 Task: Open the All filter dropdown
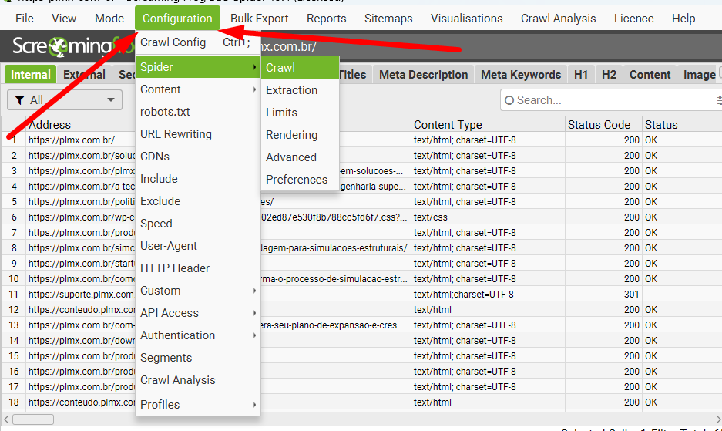pyautogui.click(x=65, y=100)
